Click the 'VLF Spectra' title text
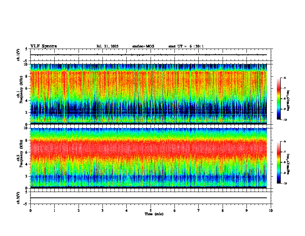The image size is (305, 236). [x=44, y=46]
